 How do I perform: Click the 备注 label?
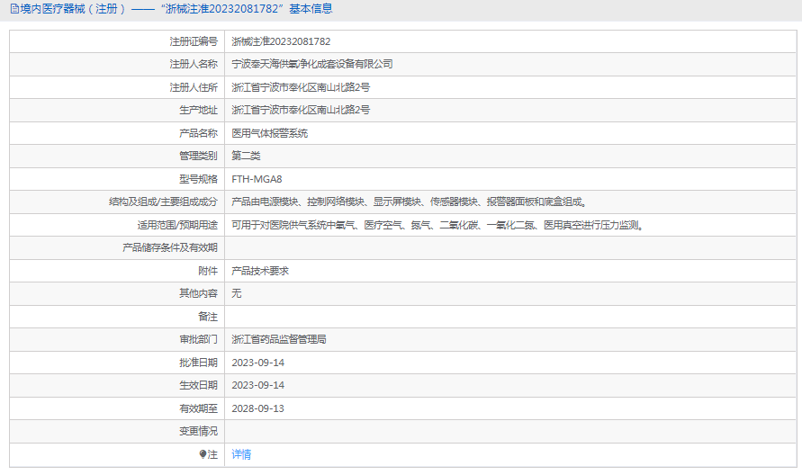[x=208, y=317]
